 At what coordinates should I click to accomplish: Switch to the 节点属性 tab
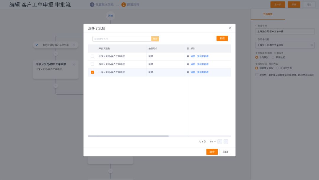click(268, 14)
